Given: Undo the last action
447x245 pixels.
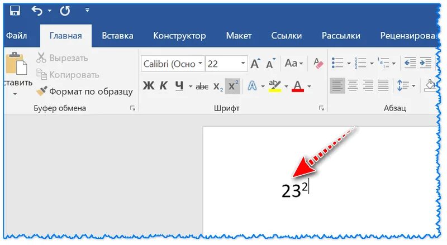Looking at the screenshot, I should pyautogui.click(x=37, y=11).
